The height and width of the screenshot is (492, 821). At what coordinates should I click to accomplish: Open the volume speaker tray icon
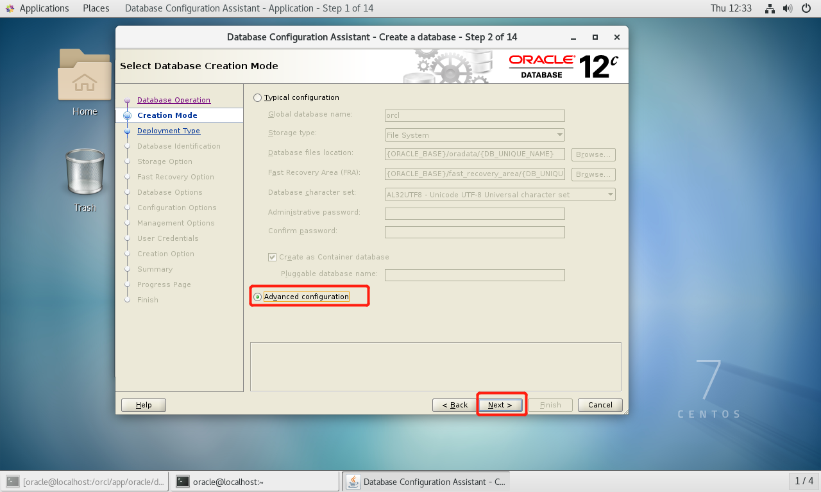pyautogui.click(x=788, y=8)
